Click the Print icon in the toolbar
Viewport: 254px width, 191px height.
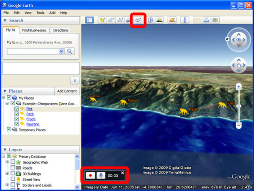(x=206, y=20)
